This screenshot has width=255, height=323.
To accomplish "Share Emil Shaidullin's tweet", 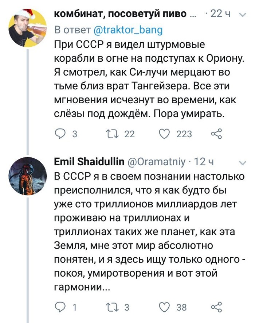I will point(216,307).
